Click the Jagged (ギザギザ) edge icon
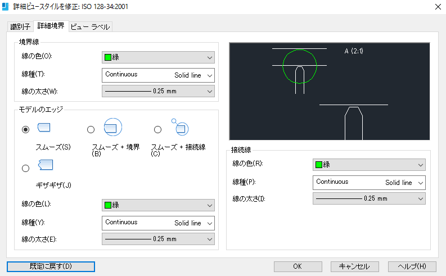 coord(45,165)
